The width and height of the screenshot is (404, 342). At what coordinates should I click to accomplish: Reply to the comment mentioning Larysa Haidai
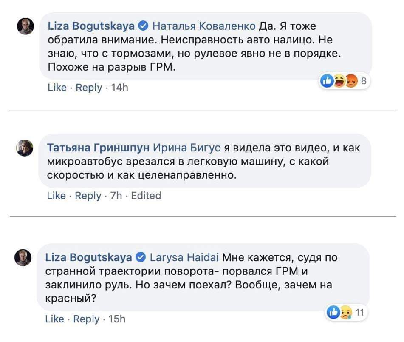click(86, 319)
